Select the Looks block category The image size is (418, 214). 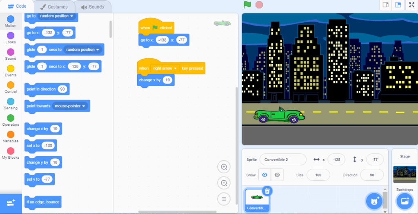tap(11, 38)
